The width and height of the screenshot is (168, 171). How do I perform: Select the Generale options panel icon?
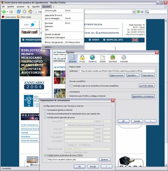72,59
